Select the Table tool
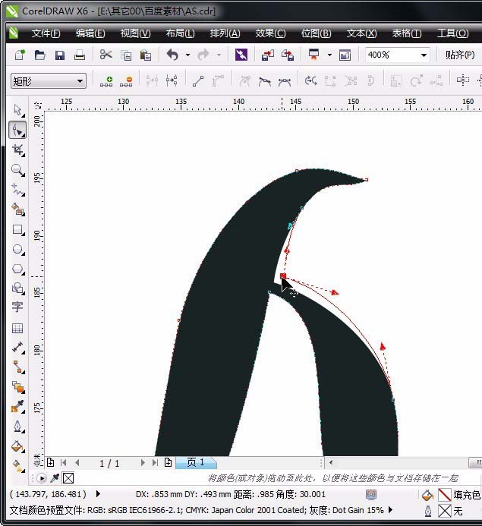Image resolution: width=482 pixels, height=526 pixels. [17, 328]
